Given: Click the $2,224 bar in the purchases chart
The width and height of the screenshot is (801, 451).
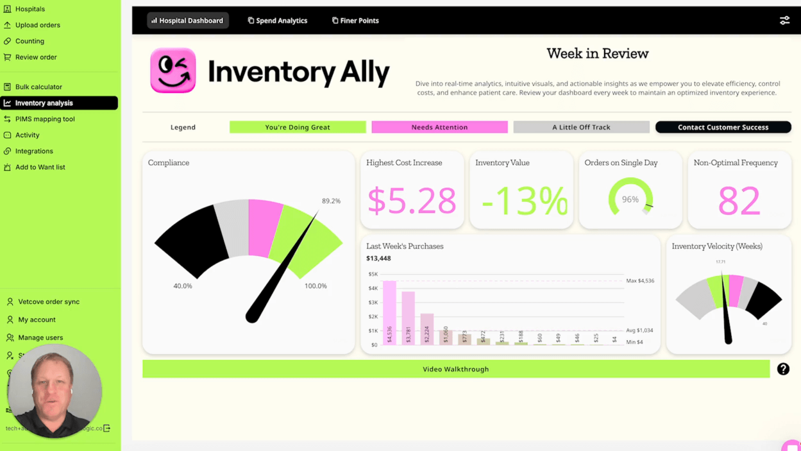Looking at the screenshot, I should click(427, 329).
